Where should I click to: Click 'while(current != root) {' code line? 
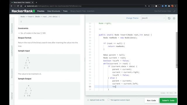(x=117, y=64)
